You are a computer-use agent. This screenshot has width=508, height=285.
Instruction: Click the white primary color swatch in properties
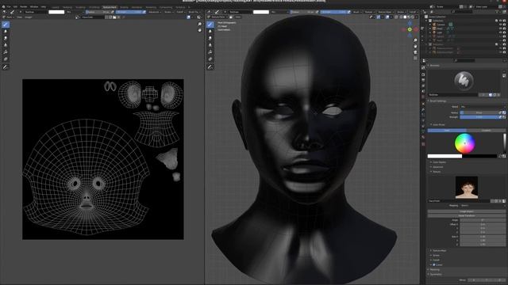tap(444, 156)
